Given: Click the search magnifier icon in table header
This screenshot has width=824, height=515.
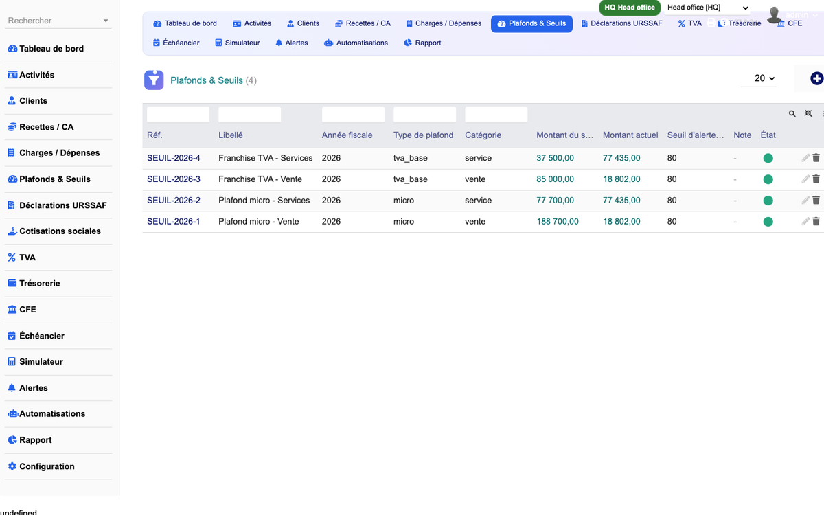Looking at the screenshot, I should pyautogui.click(x=792, y=114).
